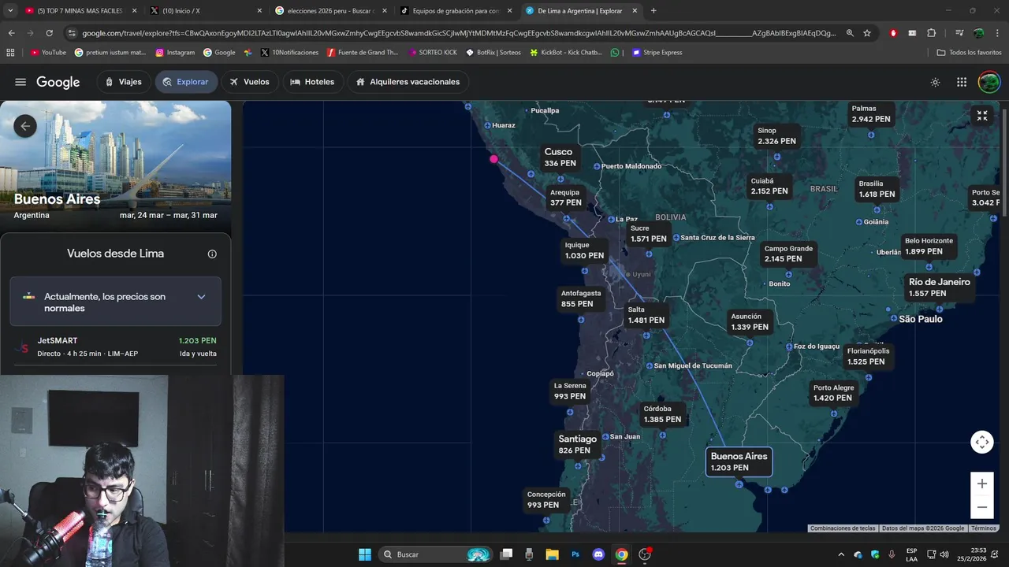Zoom in on the map

[982, 484]
